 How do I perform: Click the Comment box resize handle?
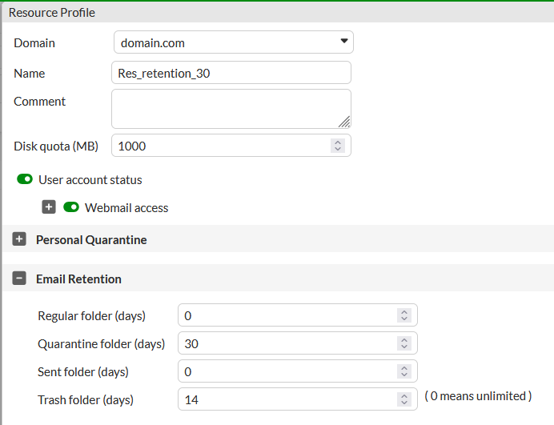pos(344,122)
